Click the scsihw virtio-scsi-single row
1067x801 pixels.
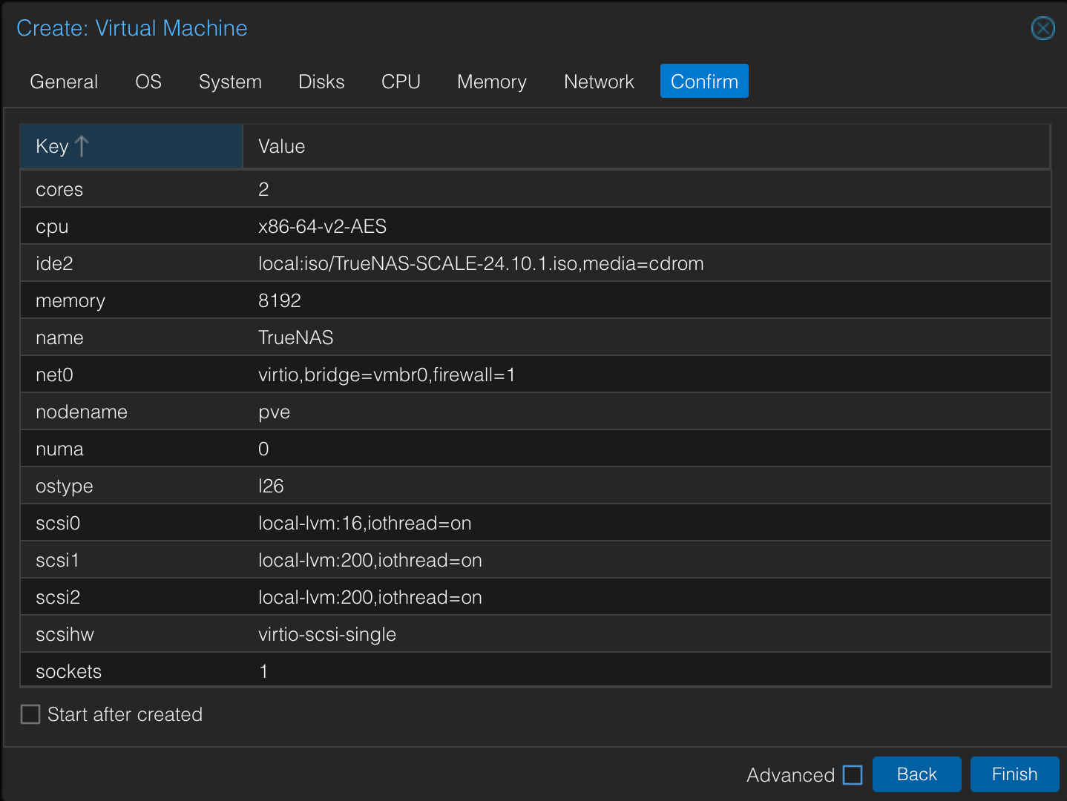(x=534, y=634)
